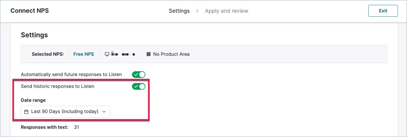Click the Selected NPS label
The height and width of the screenshot is (137, 407).
click(x=48, y=54)
